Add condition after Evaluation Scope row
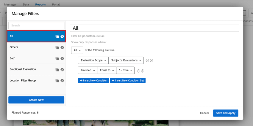 click(151, 60)
